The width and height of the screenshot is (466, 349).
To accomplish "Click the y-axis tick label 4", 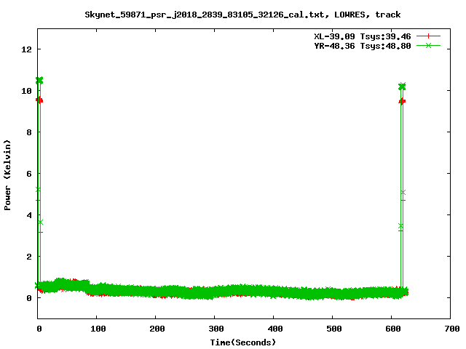I will click(x=29, y=215).
